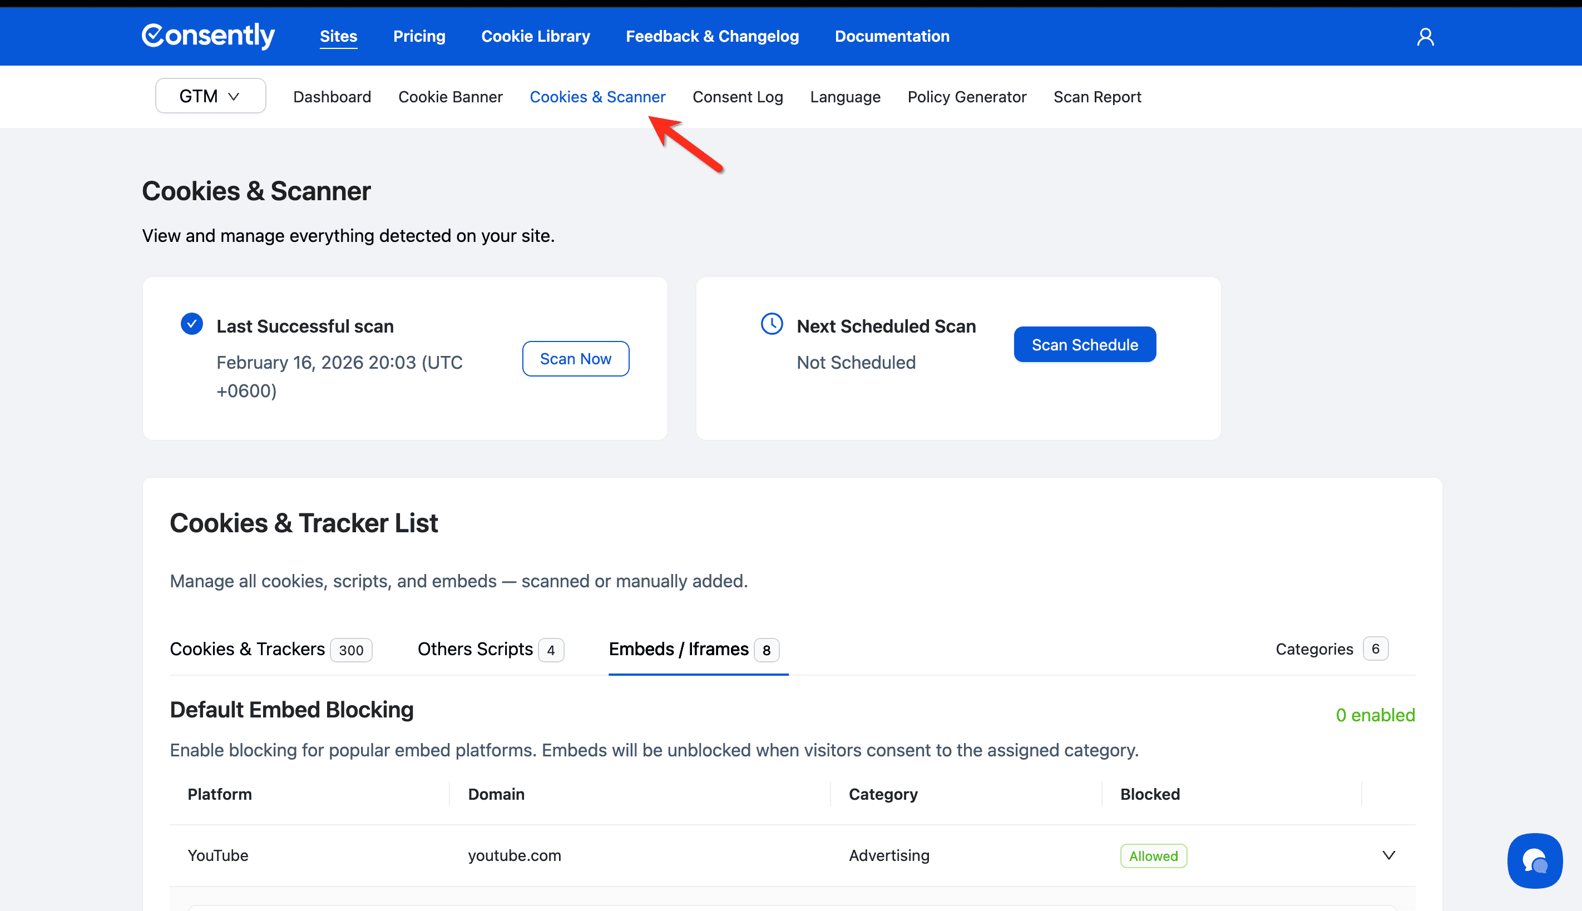The image size is (1582, 911).
Task: Select the Embeds / Iframes tab
Action: click(693, 650)
